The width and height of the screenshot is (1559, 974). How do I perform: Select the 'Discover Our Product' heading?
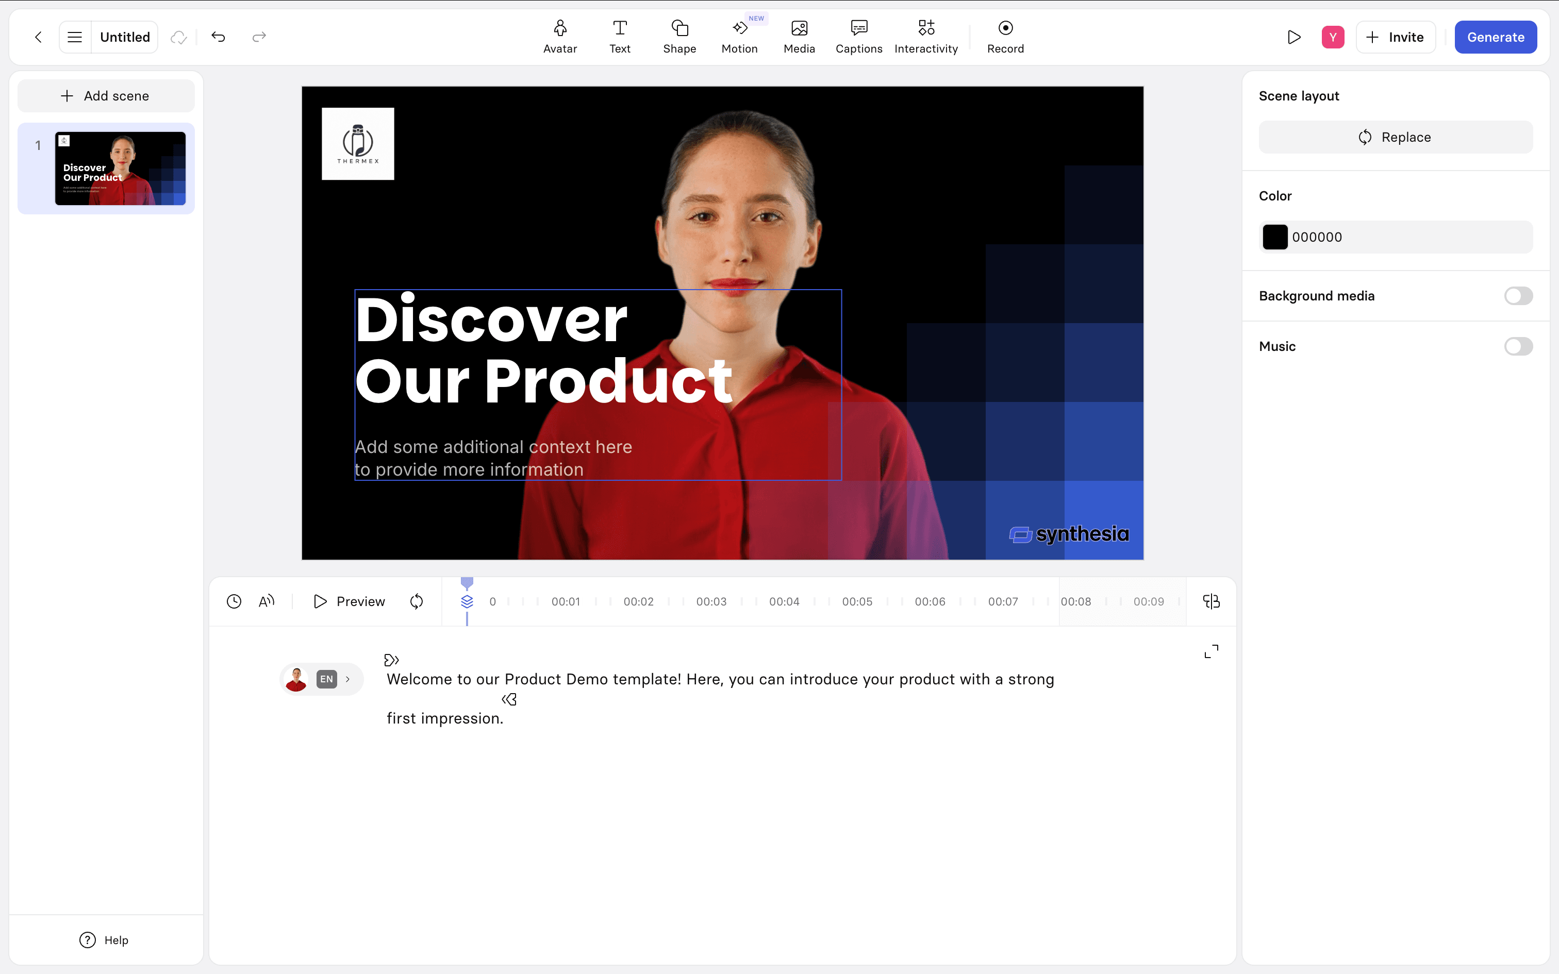[x=544, y=350]
